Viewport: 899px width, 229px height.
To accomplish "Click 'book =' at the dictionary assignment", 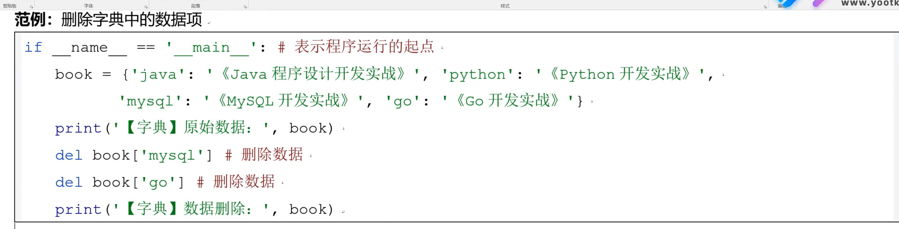I will [x=83, y=75].
